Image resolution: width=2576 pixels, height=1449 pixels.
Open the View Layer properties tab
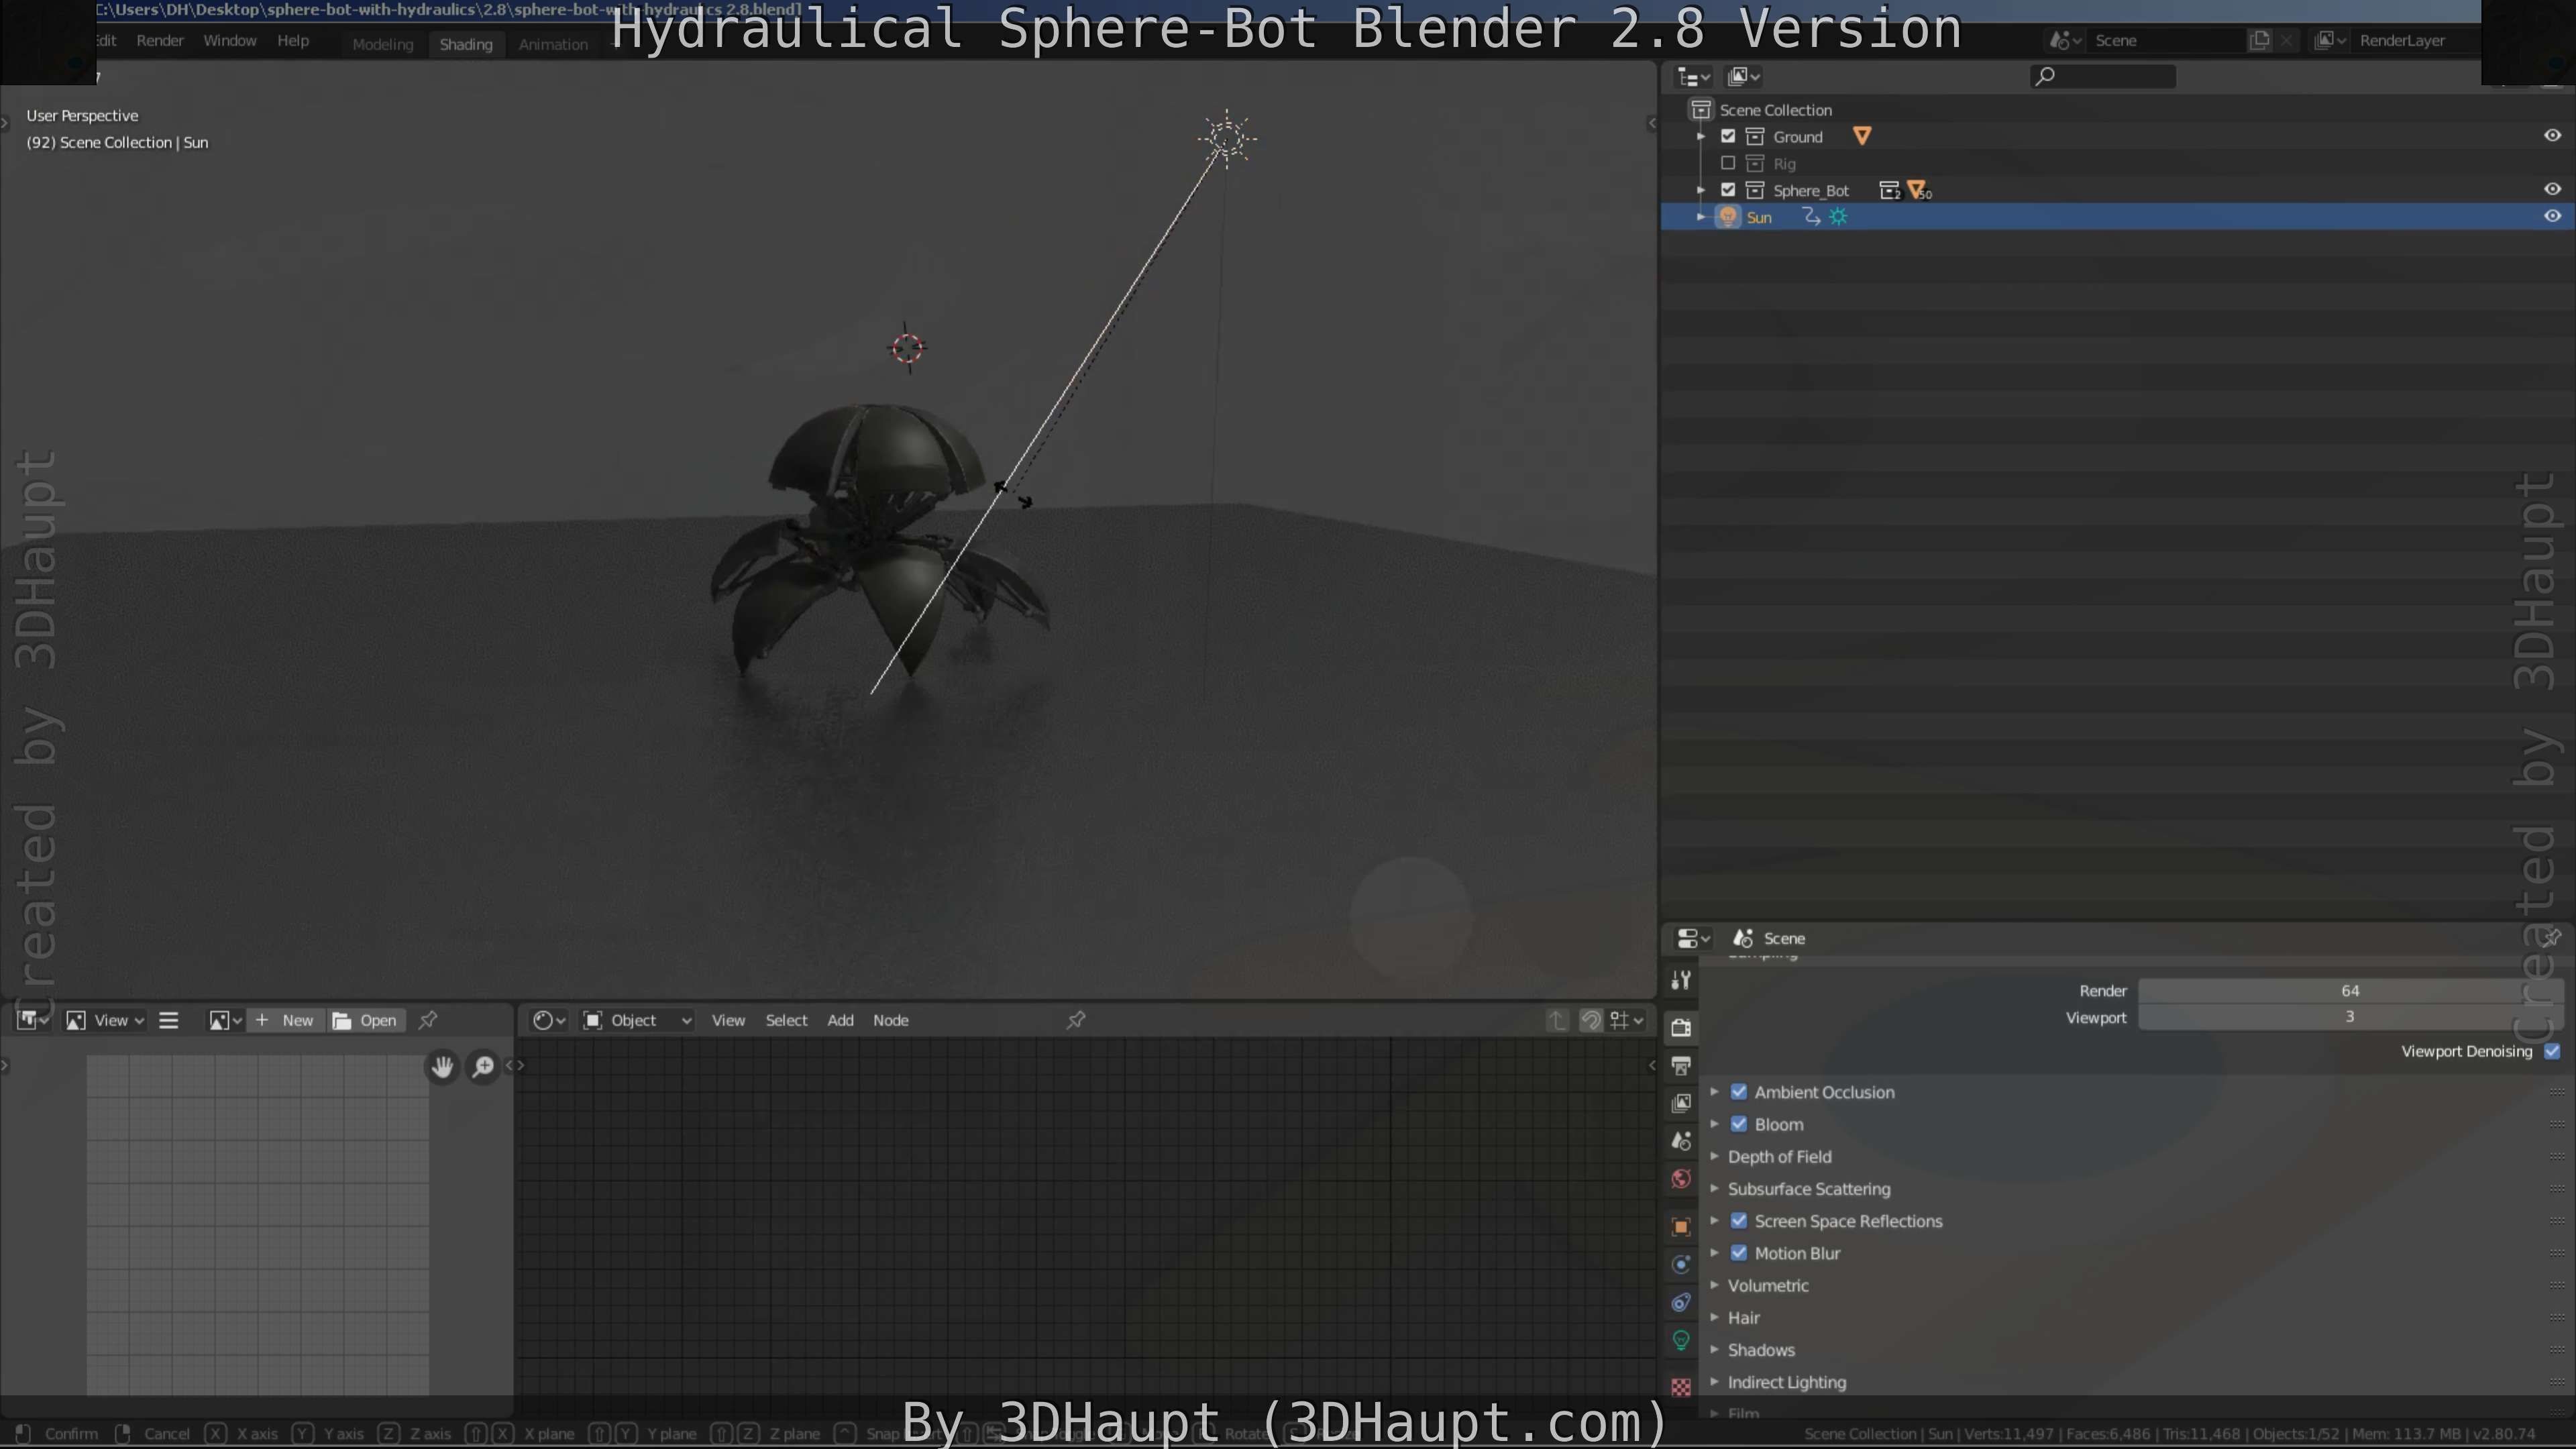[1681, 1103]
